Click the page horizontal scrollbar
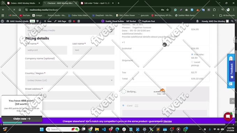Screen dimensions: 237x133 click(x=114, y=124)
